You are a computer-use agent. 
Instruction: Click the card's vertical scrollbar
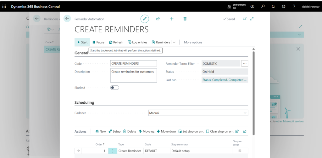pos(253,93)
